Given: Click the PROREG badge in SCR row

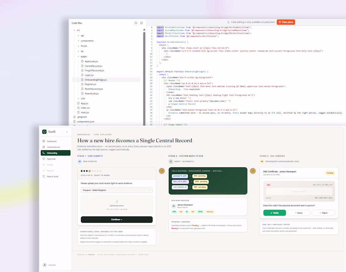Looking at the screenshot, I should pyautogui.click(x=210, y=212).
